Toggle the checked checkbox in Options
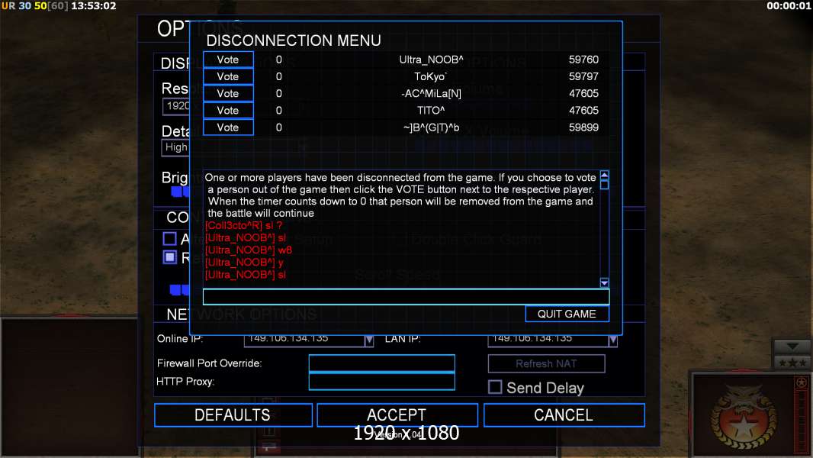 [169, 256]
